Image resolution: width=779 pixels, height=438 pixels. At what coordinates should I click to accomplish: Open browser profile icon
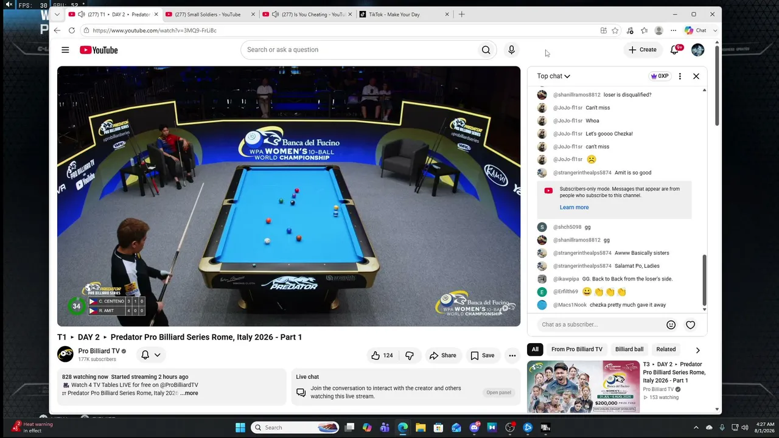tap(658, 30)
